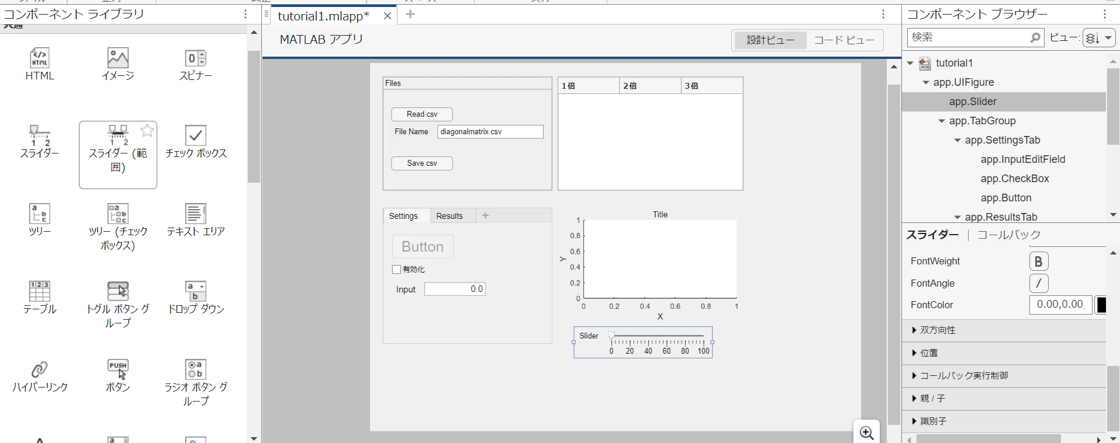
Task: Select the 3倍 tab on the canvas
Action: (711, 86)
